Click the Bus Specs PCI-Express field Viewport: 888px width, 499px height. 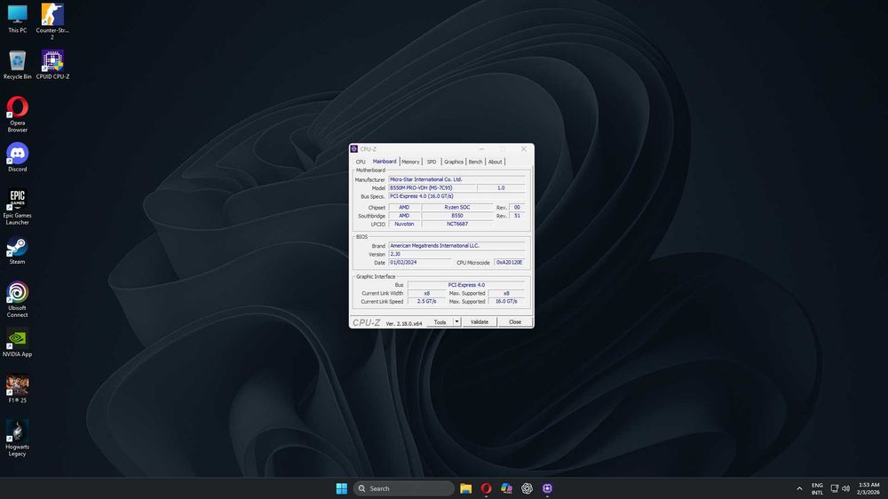click(x=456, y=196)
